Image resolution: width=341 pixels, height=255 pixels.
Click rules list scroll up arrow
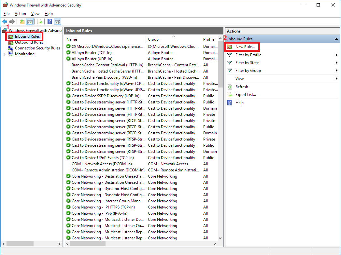tap(220, 39)
